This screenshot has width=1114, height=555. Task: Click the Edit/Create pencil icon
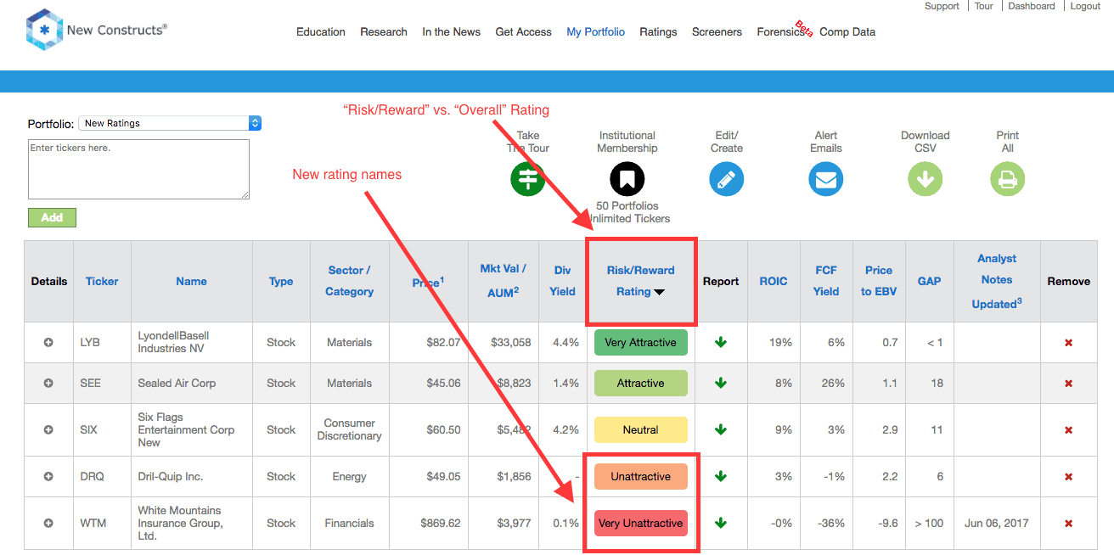click(x=726, y=179)
